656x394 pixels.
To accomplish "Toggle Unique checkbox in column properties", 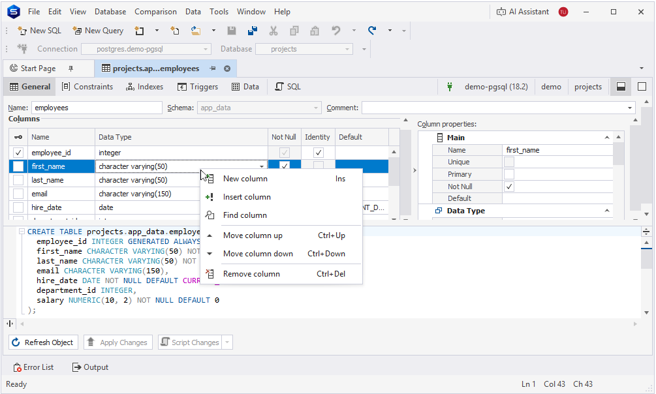I will tap(509, 162).
